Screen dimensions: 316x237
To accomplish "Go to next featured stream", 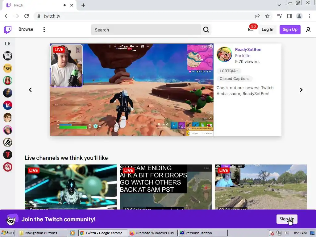I will [x=301, y=90].
